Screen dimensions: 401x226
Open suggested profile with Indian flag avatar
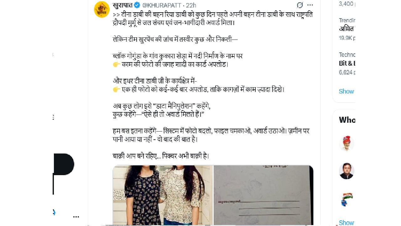(x=346, y=199)
